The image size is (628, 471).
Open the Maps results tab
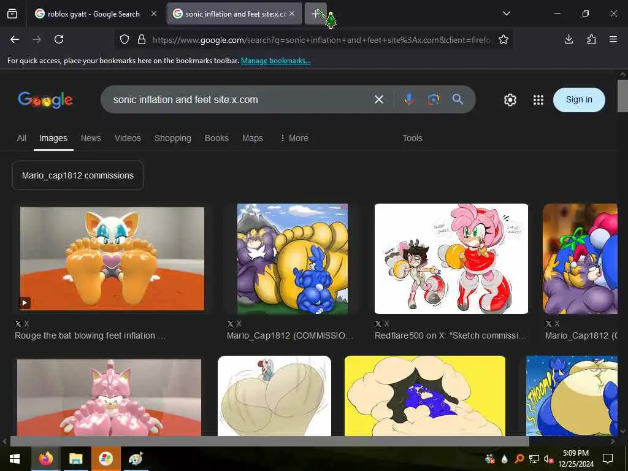[x=252, y=138]
